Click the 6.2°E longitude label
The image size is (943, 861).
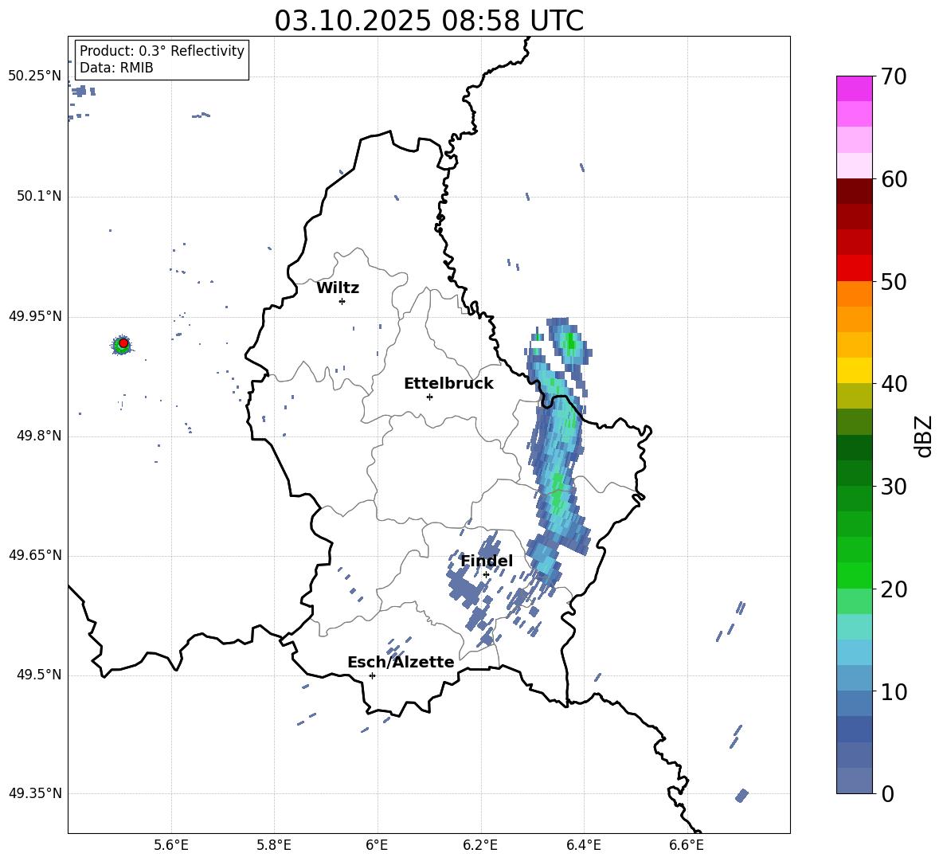(480, 846)
